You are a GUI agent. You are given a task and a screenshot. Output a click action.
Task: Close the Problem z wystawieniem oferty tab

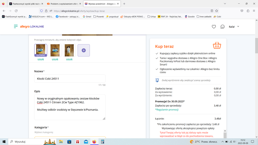80,4
